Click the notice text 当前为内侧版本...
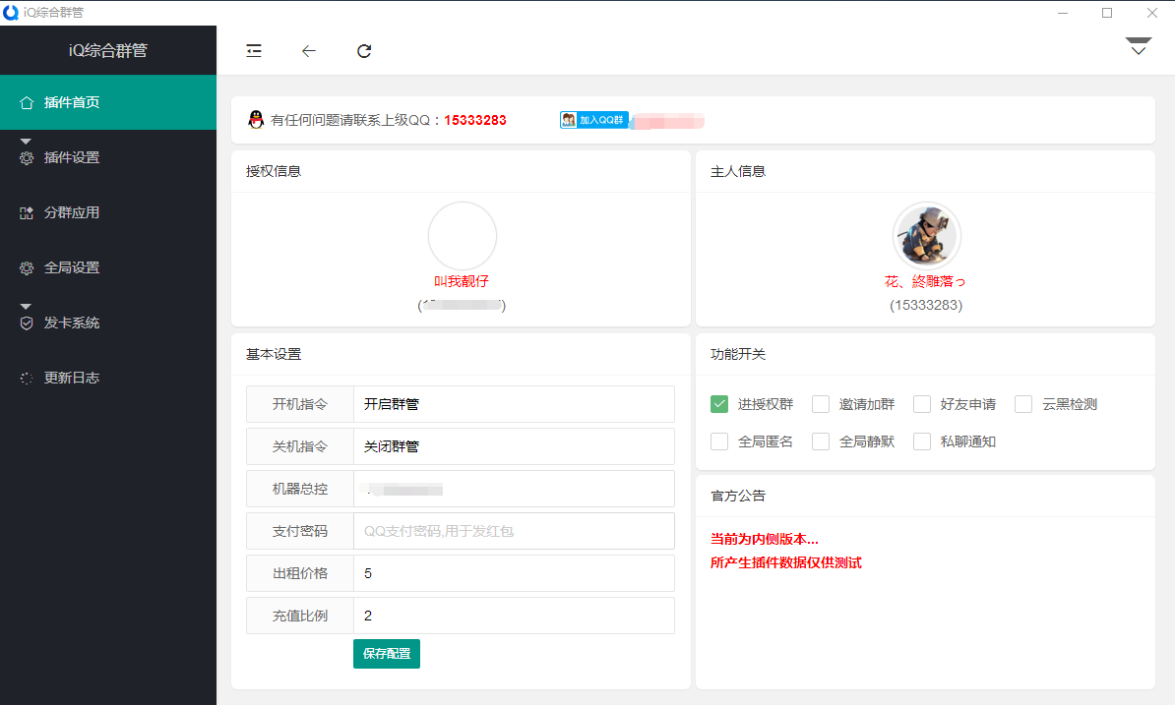Screen dimensions: 1175x705 click(x=765, y=539)
